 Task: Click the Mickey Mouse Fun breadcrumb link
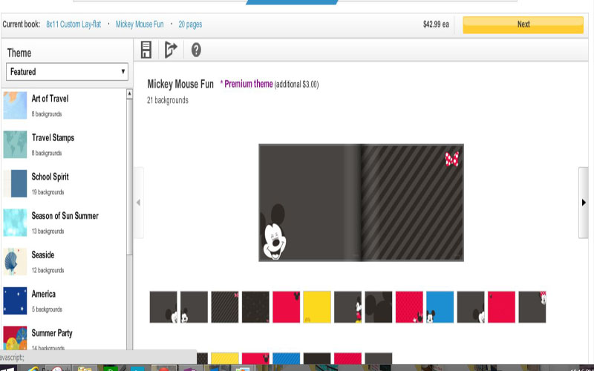[140, 24]
